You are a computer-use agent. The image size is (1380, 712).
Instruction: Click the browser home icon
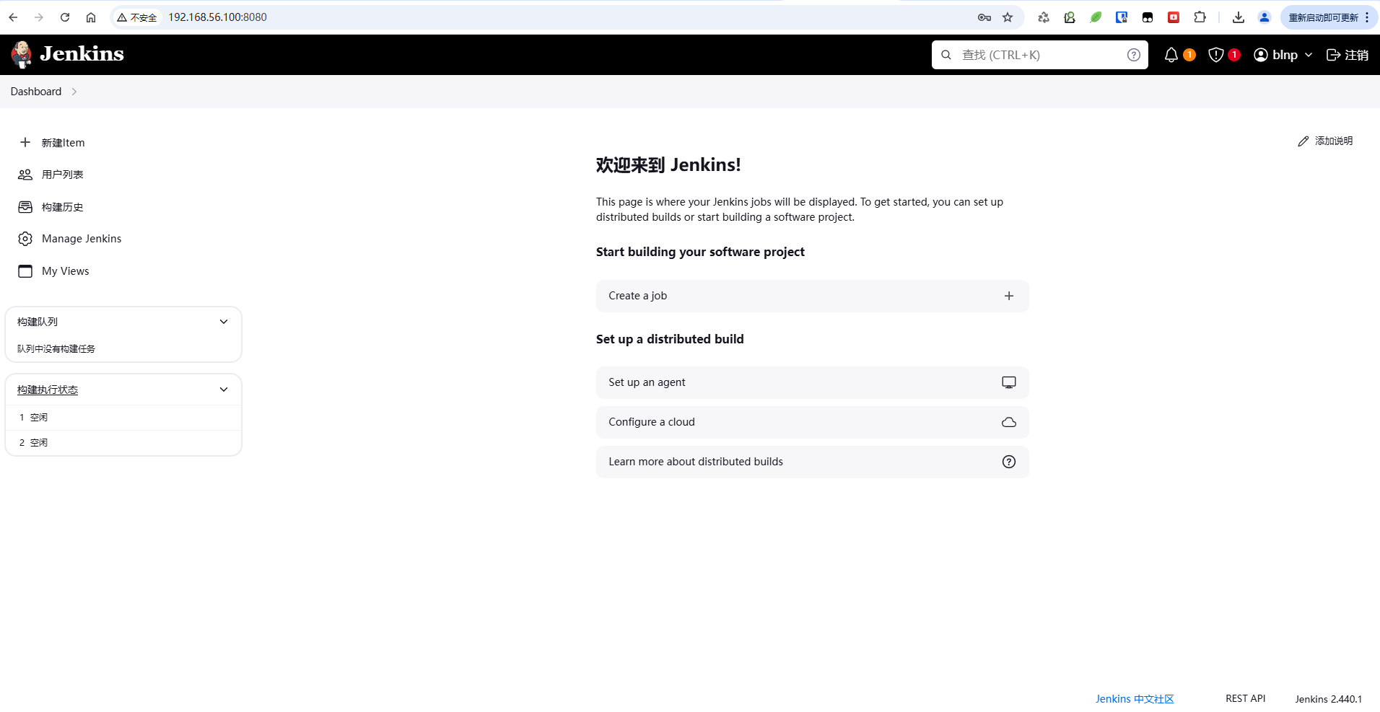[x=91, y=17]
